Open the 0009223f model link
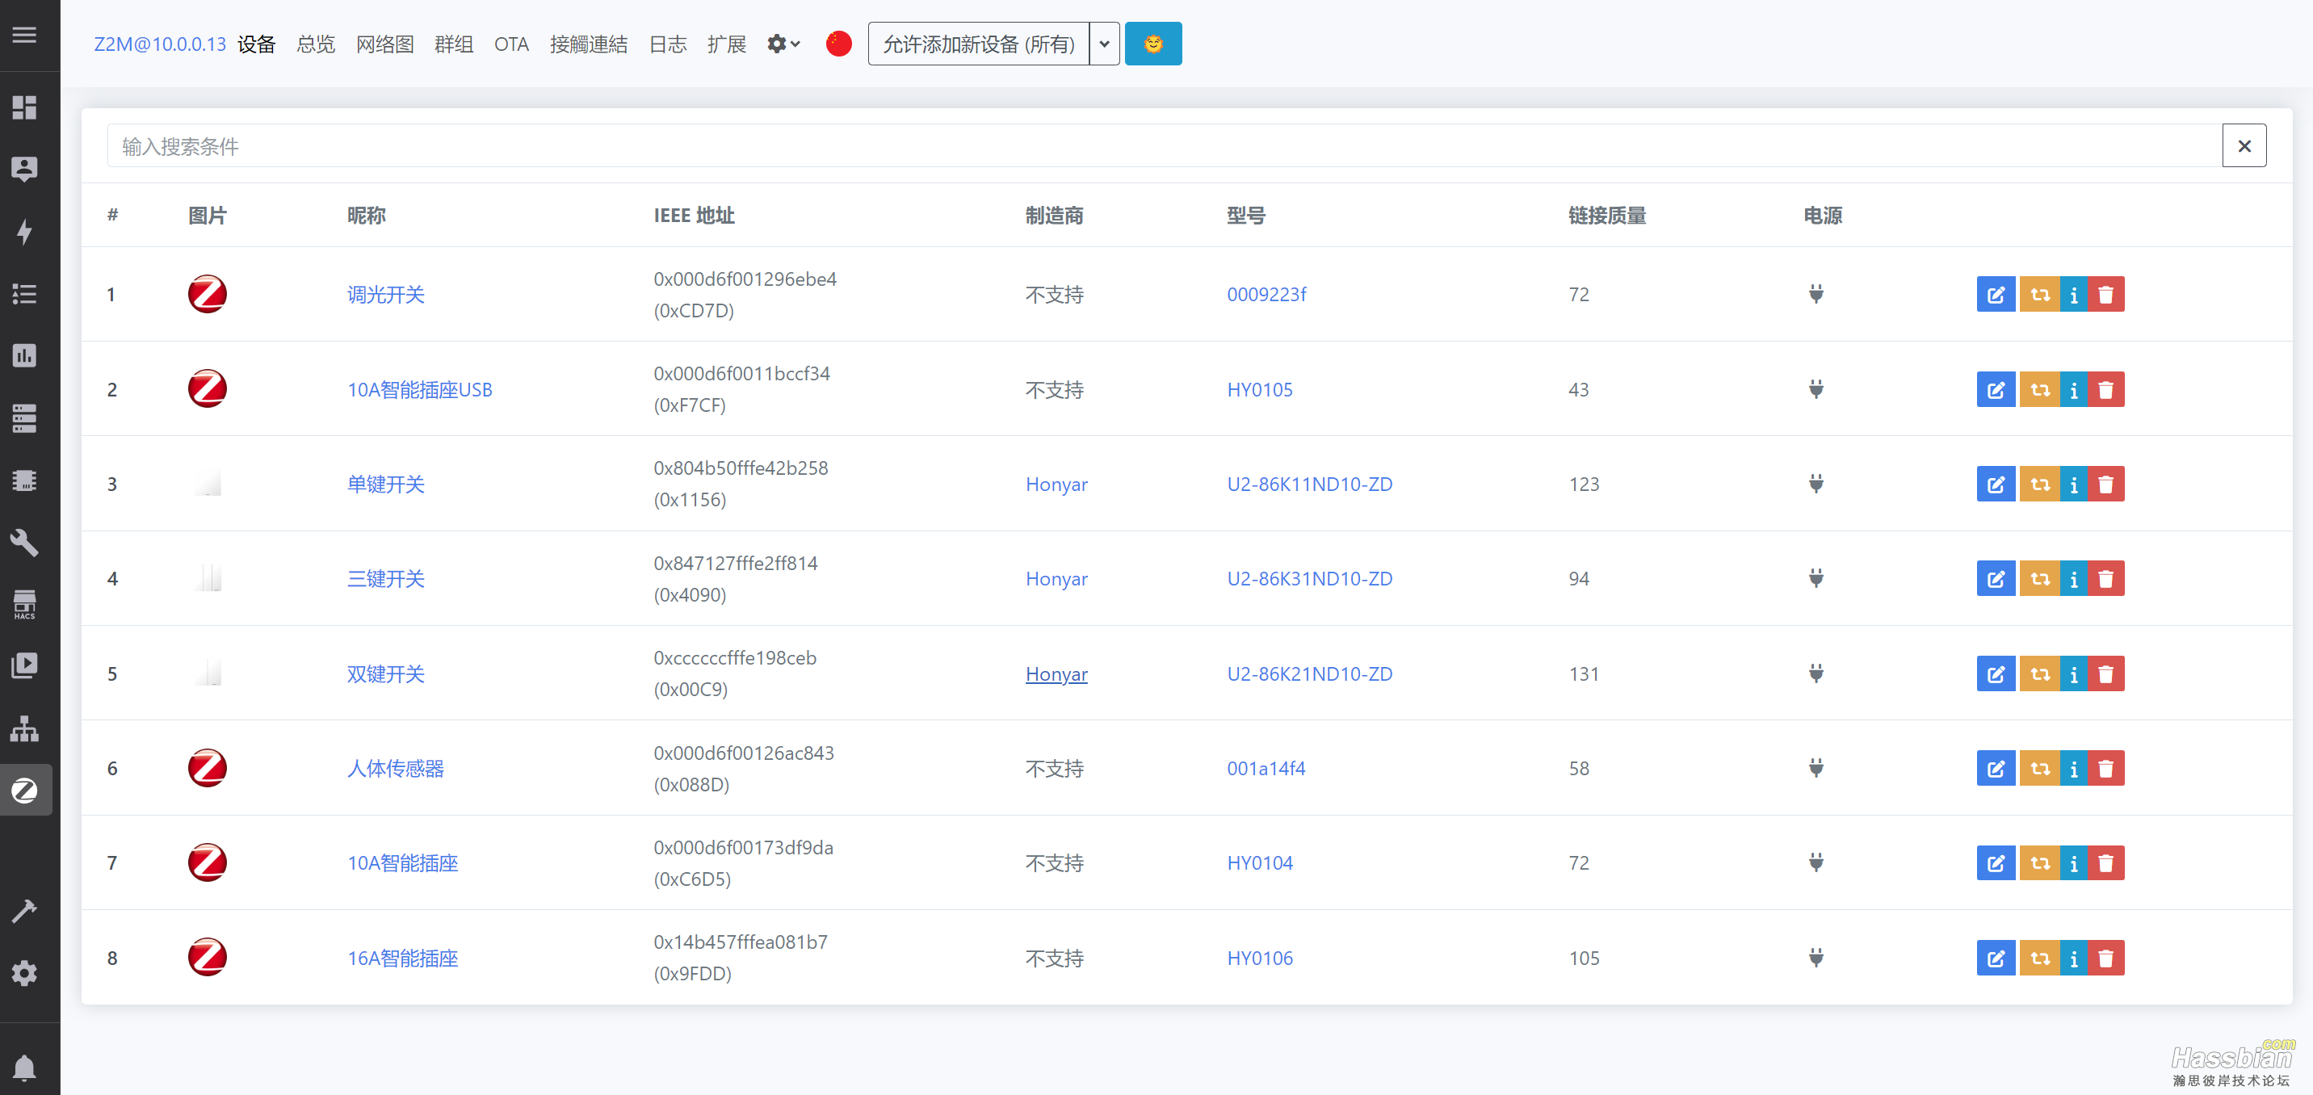Screen dimensions: 2313x1095 1266,295
